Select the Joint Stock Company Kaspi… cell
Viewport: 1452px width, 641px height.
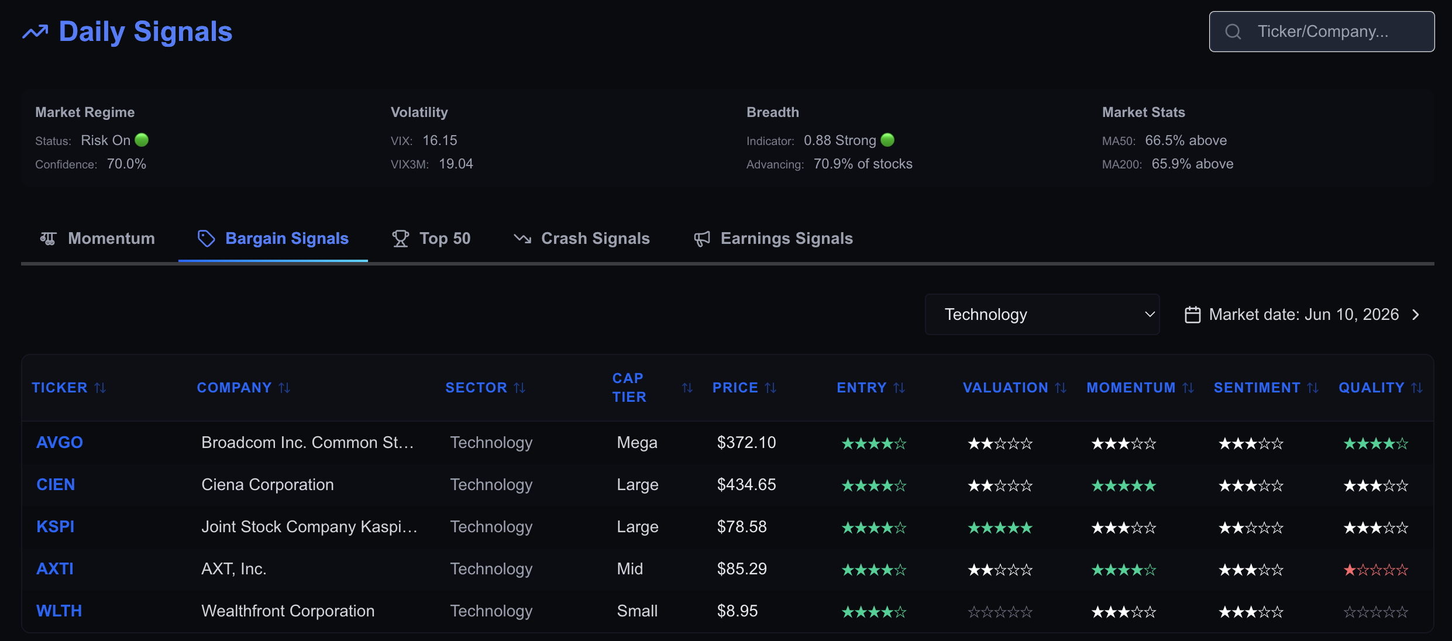click(309, 527)
